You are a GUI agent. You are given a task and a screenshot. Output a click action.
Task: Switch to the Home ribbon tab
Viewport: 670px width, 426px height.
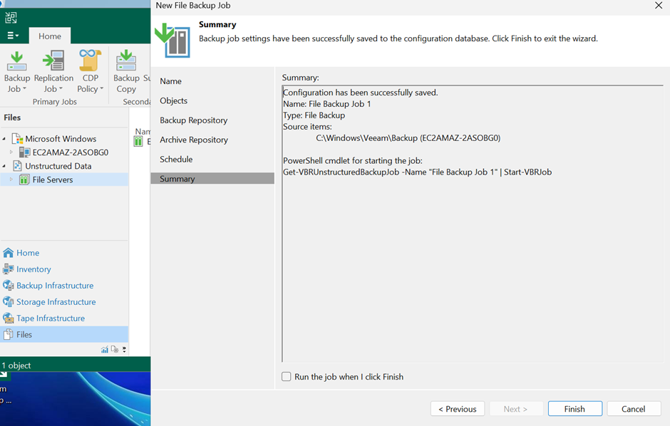[x=50, y=36]
